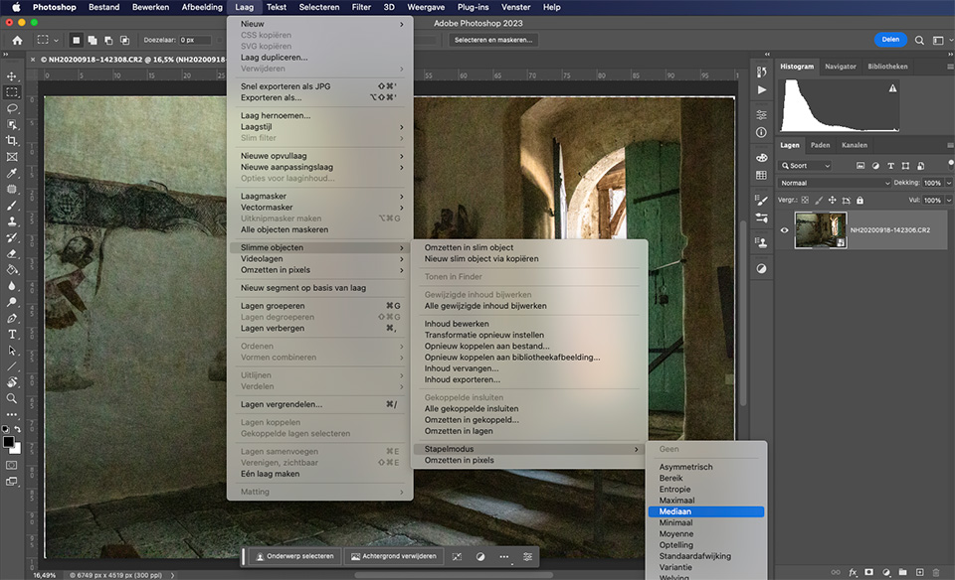Screen dimensions: 955x580
Task: Click Achtergrond verwijderen button
Action: (x=394, y=556)
